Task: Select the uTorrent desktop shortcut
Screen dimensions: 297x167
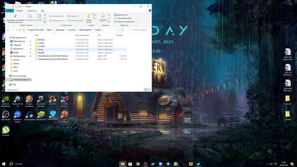Action: click(6, 131)
